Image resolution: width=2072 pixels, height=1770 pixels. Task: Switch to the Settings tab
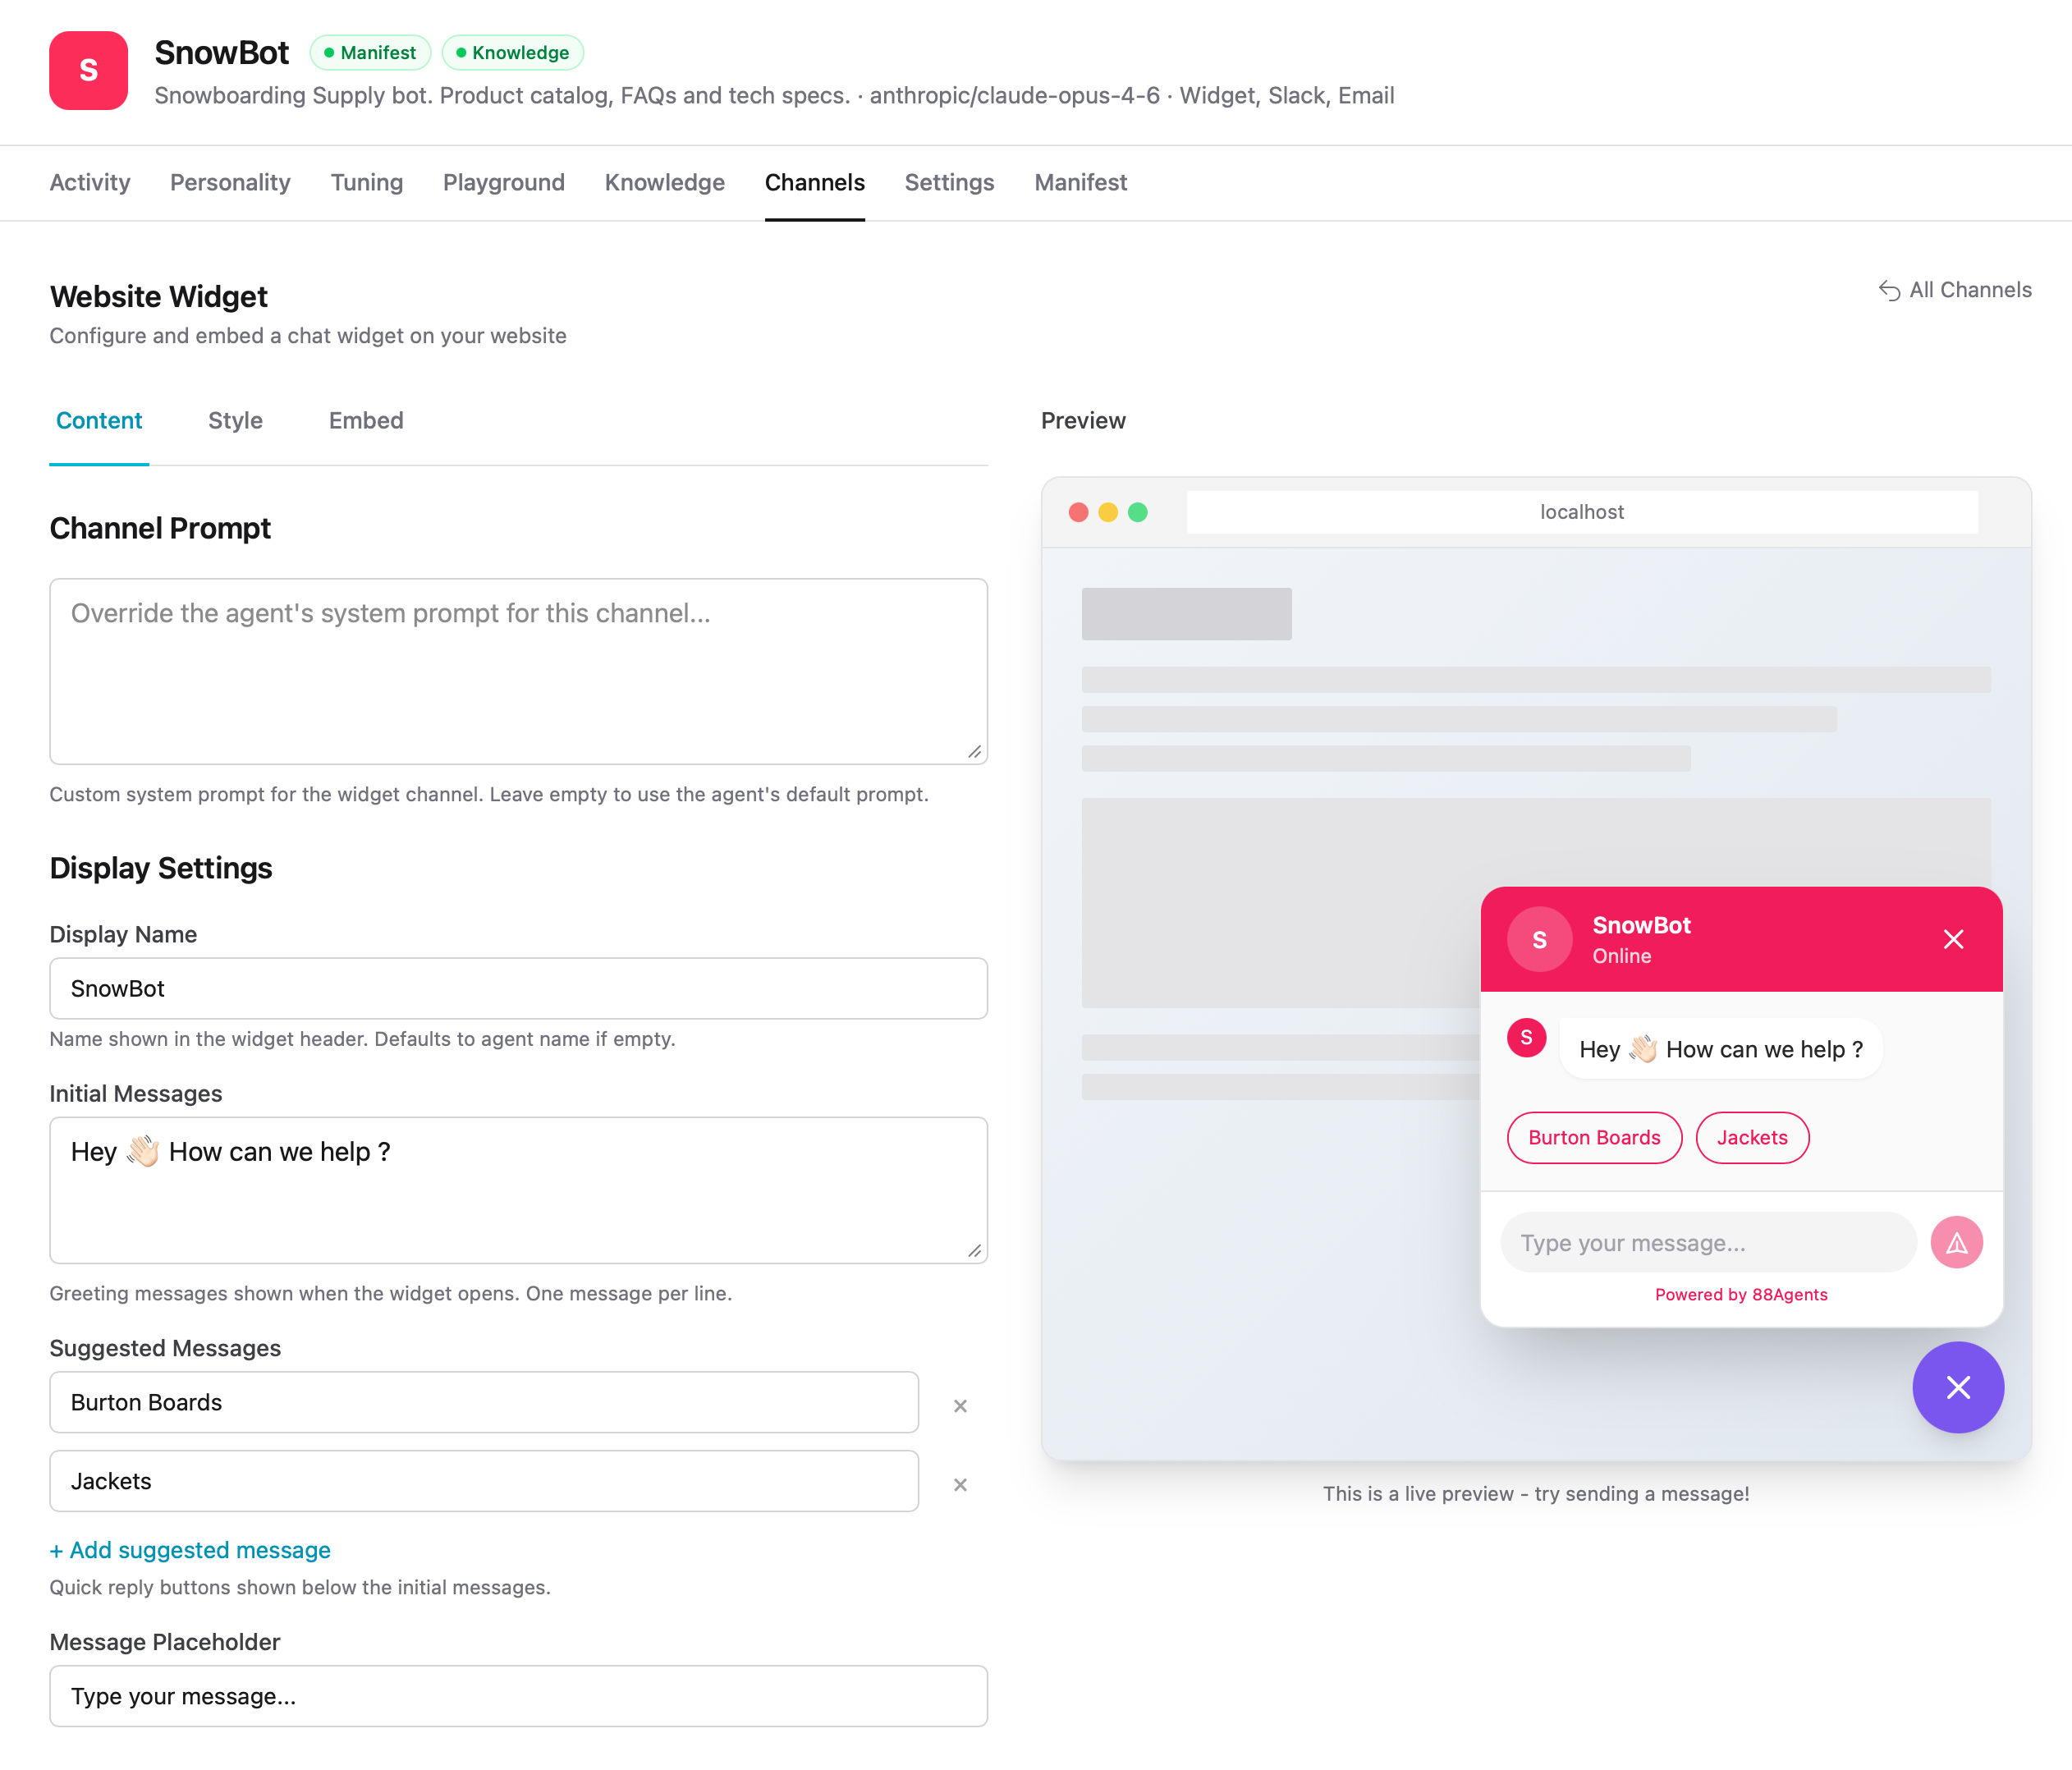[x=948, y=182]
